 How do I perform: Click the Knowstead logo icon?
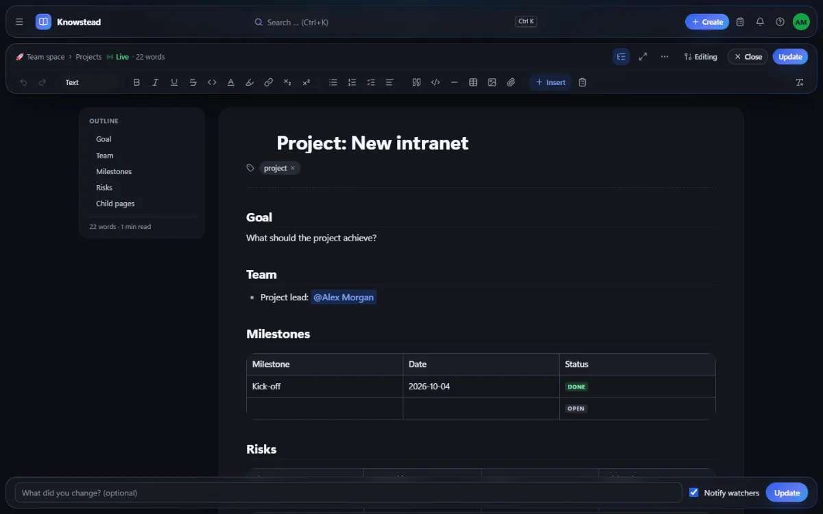pos(43,22)
